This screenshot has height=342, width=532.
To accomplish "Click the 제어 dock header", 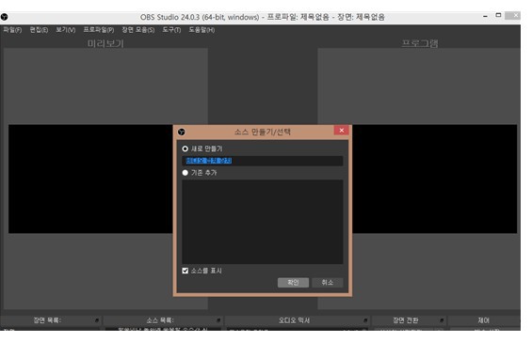I will 483,320.
